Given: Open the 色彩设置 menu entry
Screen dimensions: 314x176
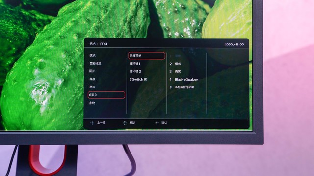Looking at the screenshot, I should (x=95, y=63).
